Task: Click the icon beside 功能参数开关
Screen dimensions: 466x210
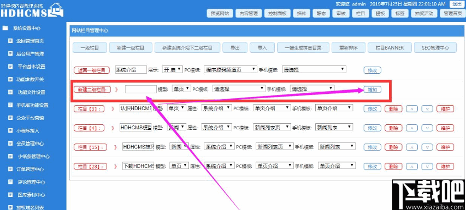Action: click(x=10, y=79)
